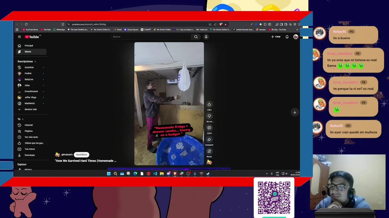The width and height of the screenshot is (389, 218).
Task: Open the Short's comments
Action: pyautogui.click(x=209, y=128)
